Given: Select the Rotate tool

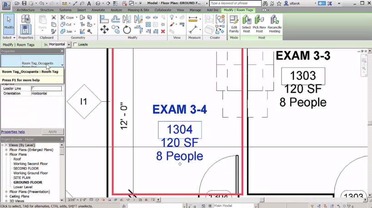Looking at the screenshot, I should (x=127, y=30).
